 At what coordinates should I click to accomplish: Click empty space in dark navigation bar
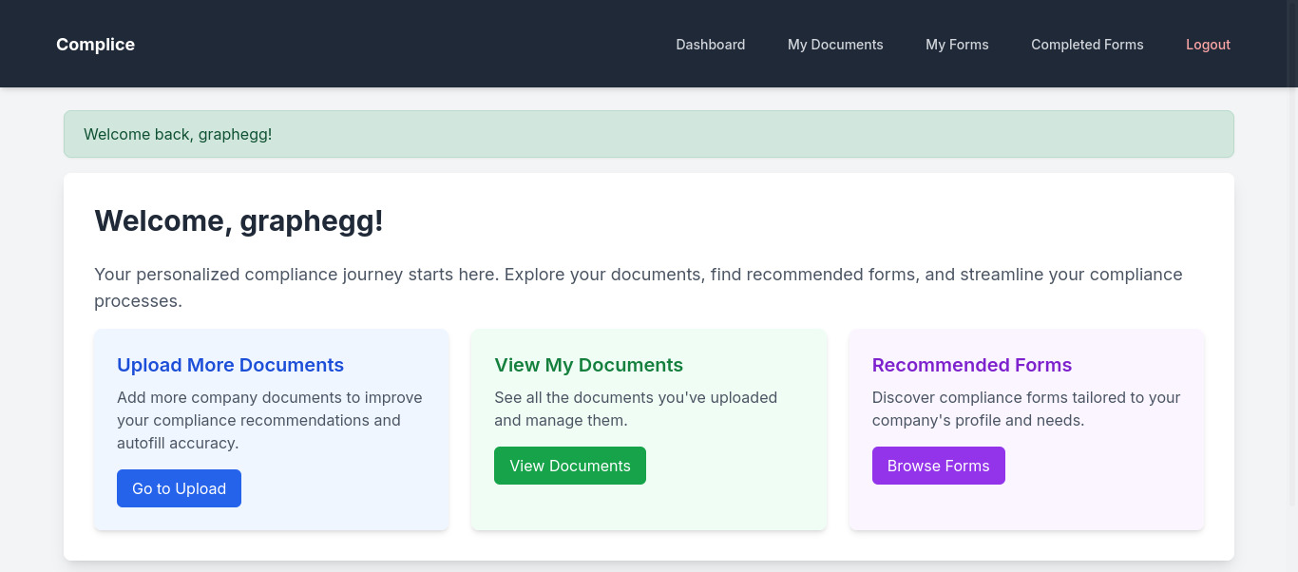399,45
